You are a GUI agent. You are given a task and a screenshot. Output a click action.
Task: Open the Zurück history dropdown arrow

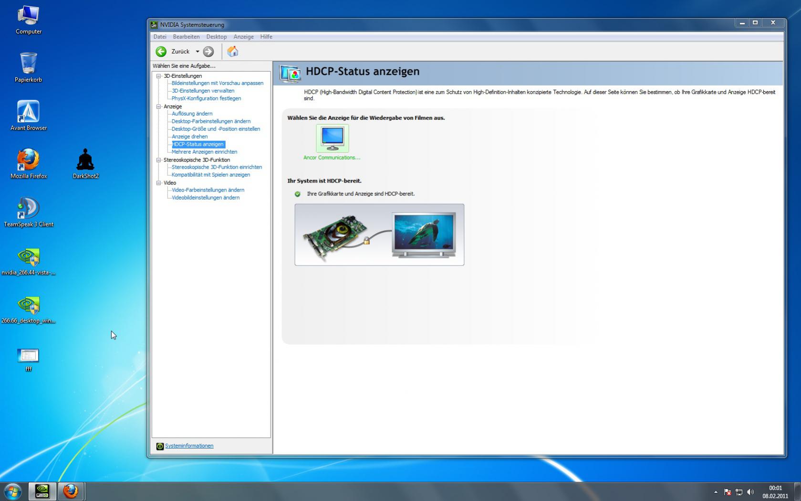pyautogui.click(x=198, y=52)
